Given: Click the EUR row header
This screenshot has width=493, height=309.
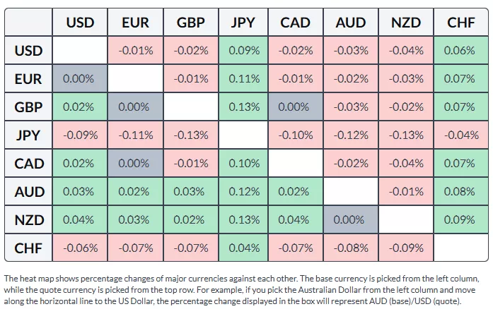Looking at the screenshot, I should tap(28, 79).
